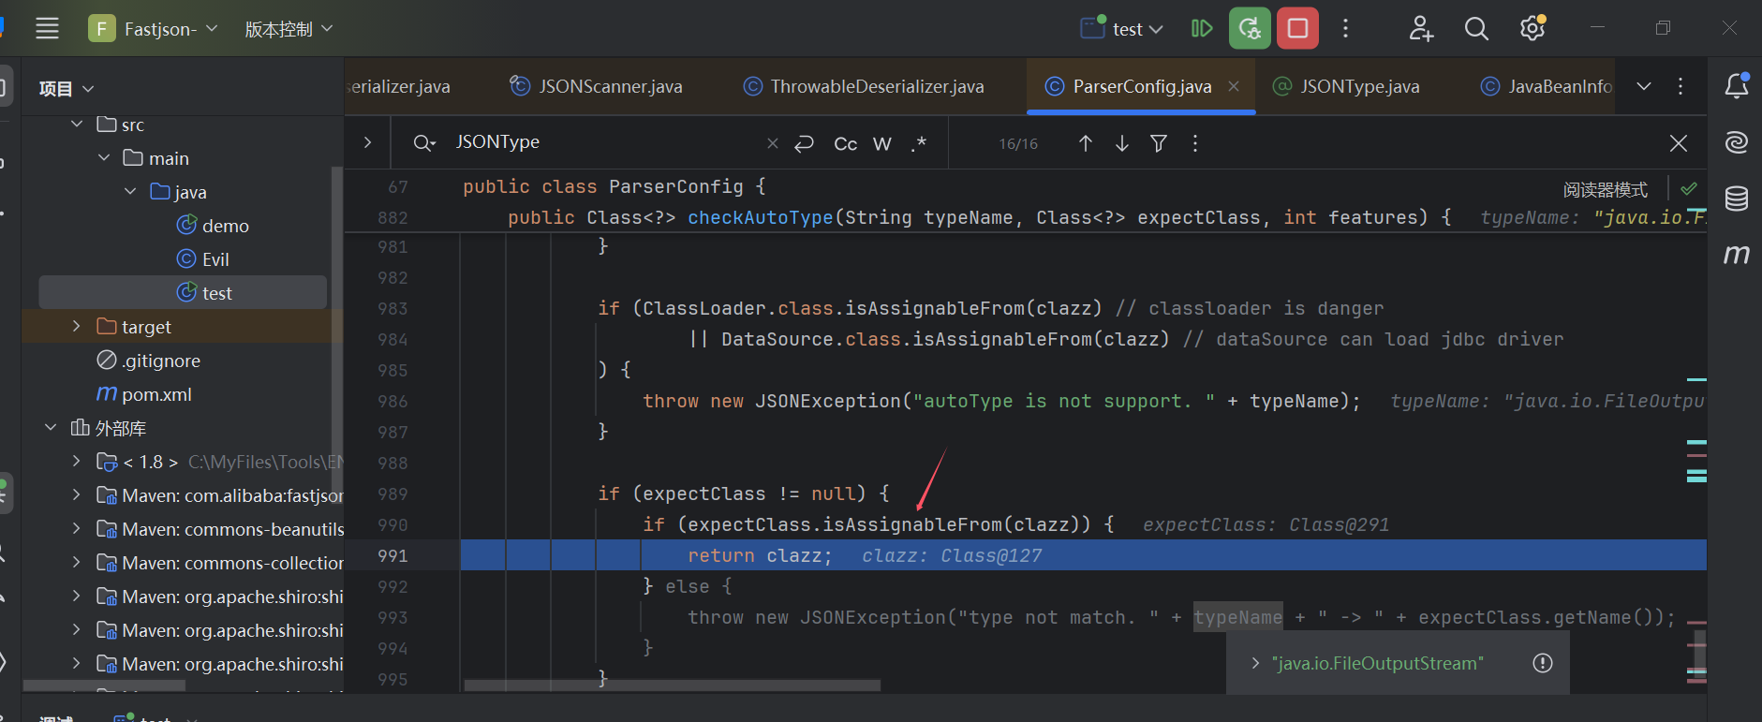Open IDE settings gear icon
Image resolution: width=1762 pixels, height=722 pixels.
click(x=1532, y=28)
